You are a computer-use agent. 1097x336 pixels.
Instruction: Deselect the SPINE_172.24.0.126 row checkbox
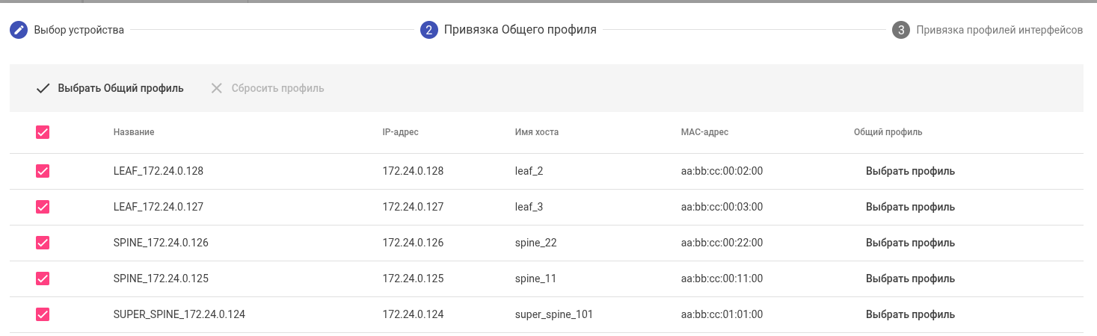click(x=43, y=243)
